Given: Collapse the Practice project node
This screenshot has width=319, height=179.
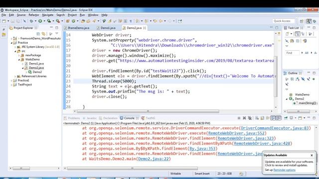Looking at the screenshot, I should point(11,43).
